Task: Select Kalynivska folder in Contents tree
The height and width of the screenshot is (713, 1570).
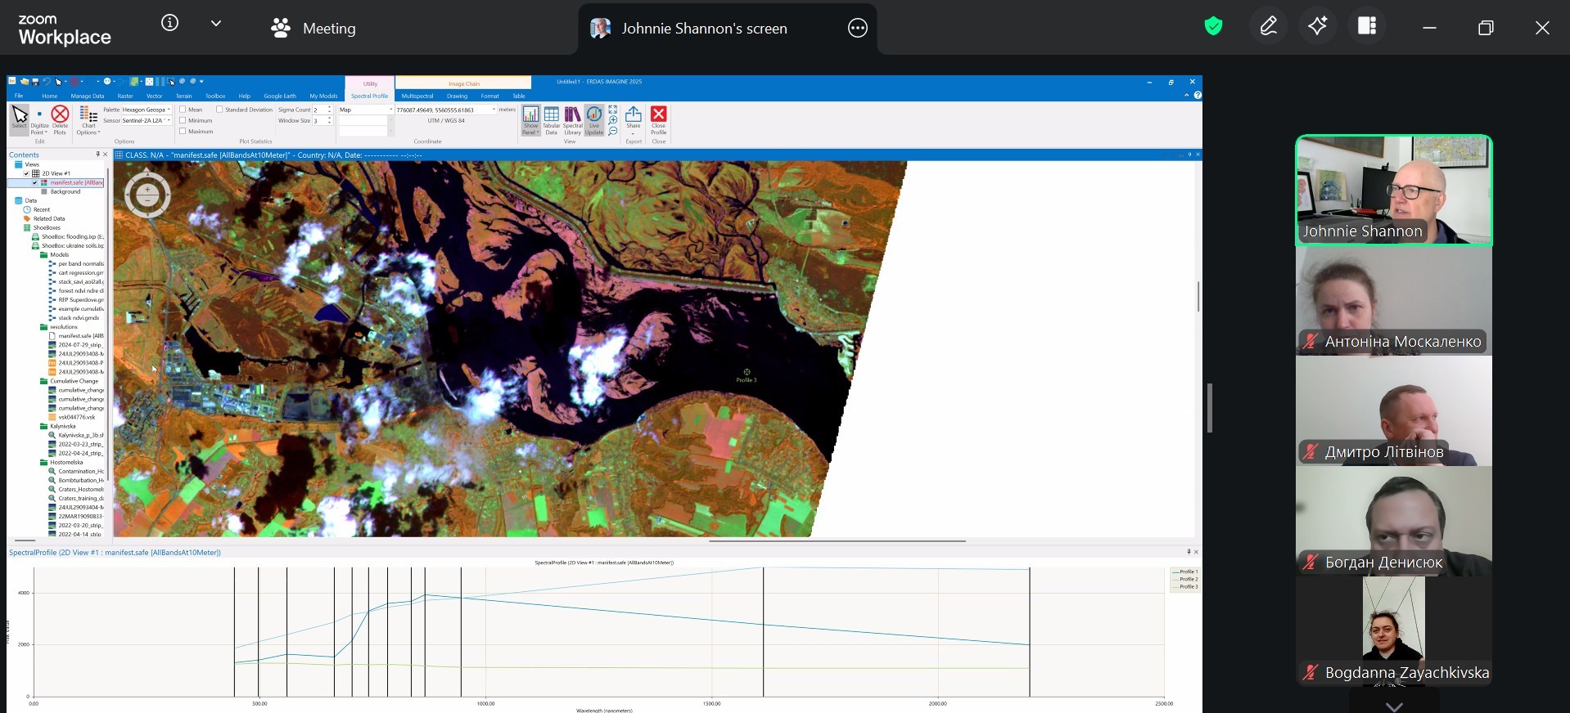Action: coord(63,426)
